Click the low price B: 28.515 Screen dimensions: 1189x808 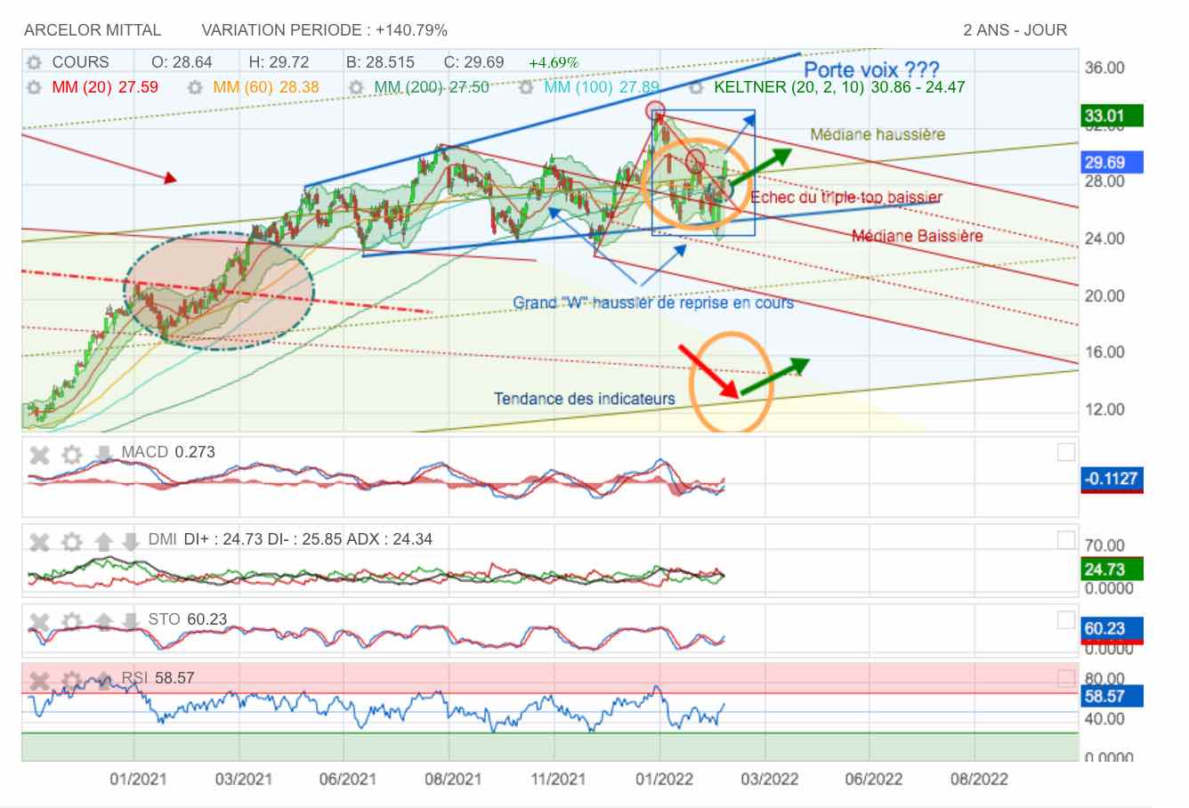click(380, 62)
